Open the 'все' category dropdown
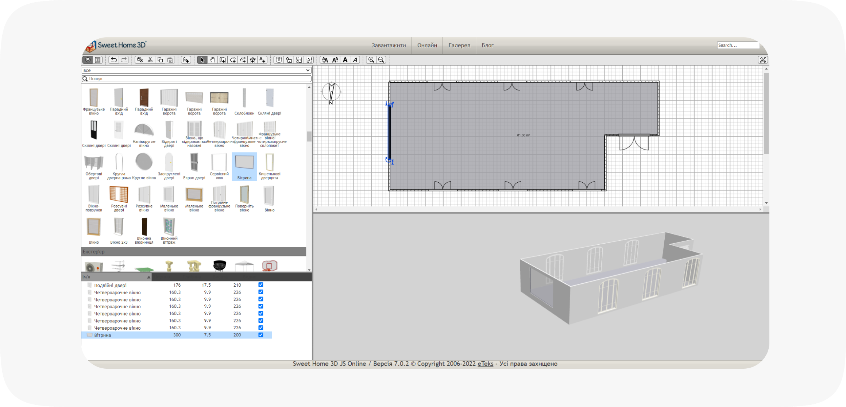Viewport: 846px width, 407px height. tap(196, 70)
